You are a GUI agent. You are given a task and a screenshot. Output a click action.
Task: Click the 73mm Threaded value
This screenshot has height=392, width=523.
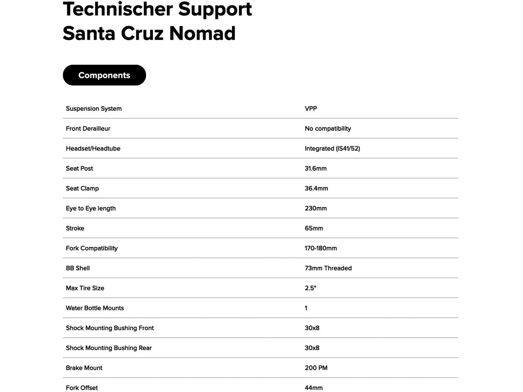pyautogui.click(x=328, y=268)
